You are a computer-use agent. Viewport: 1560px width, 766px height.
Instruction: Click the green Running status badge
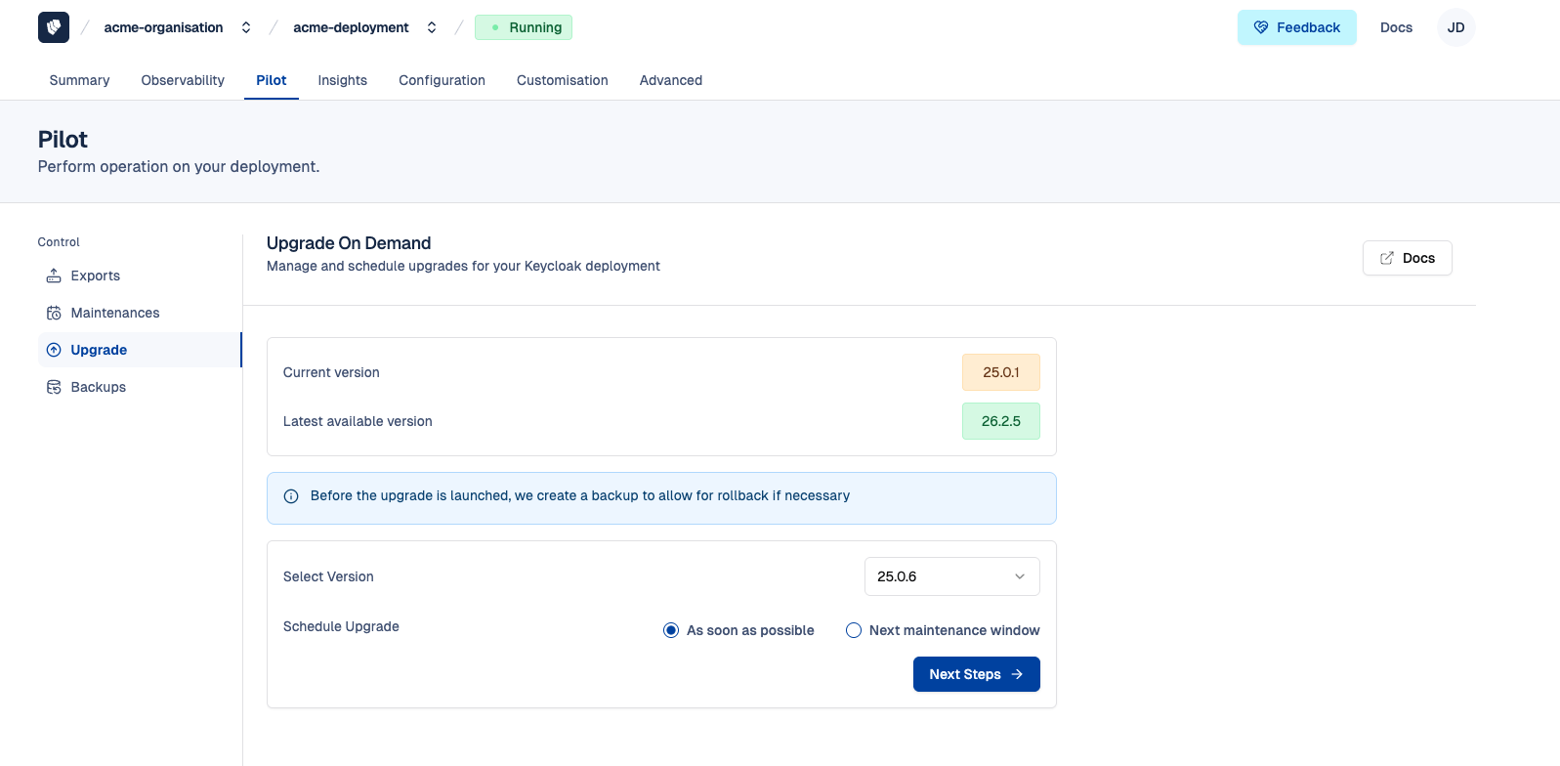tap(524, 27)
